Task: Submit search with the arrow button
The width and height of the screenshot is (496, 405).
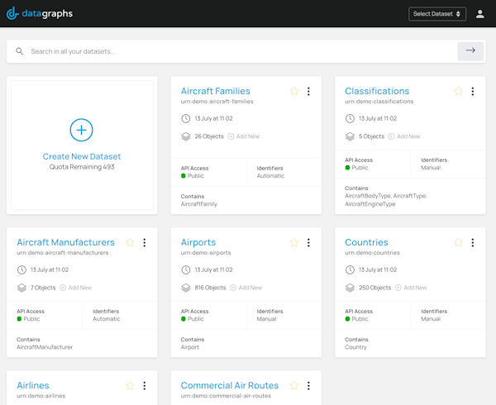Action: (x=470, y=50)
